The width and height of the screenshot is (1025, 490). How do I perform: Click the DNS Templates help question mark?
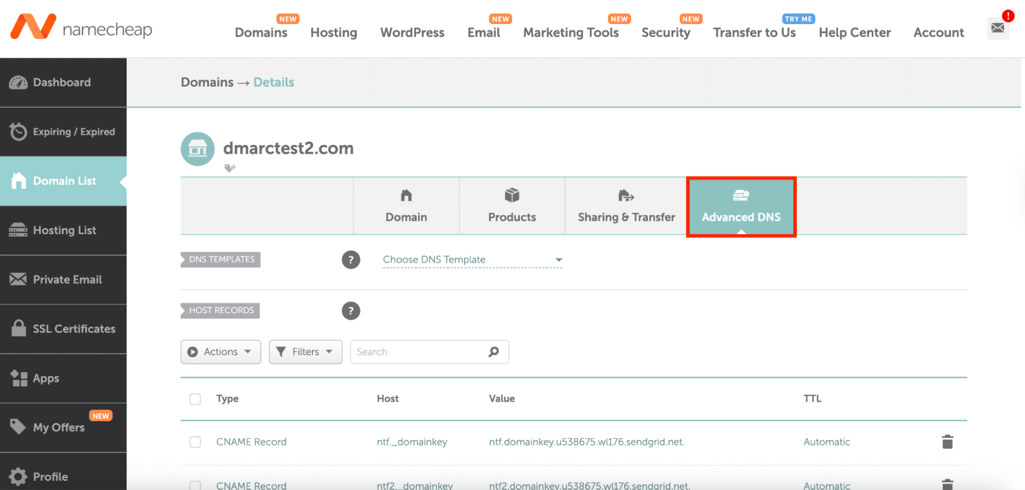351,260
